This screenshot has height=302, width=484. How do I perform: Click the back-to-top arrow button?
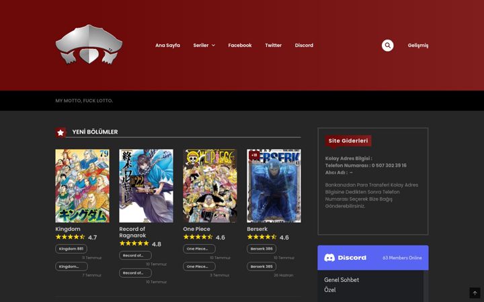(475, 293)
